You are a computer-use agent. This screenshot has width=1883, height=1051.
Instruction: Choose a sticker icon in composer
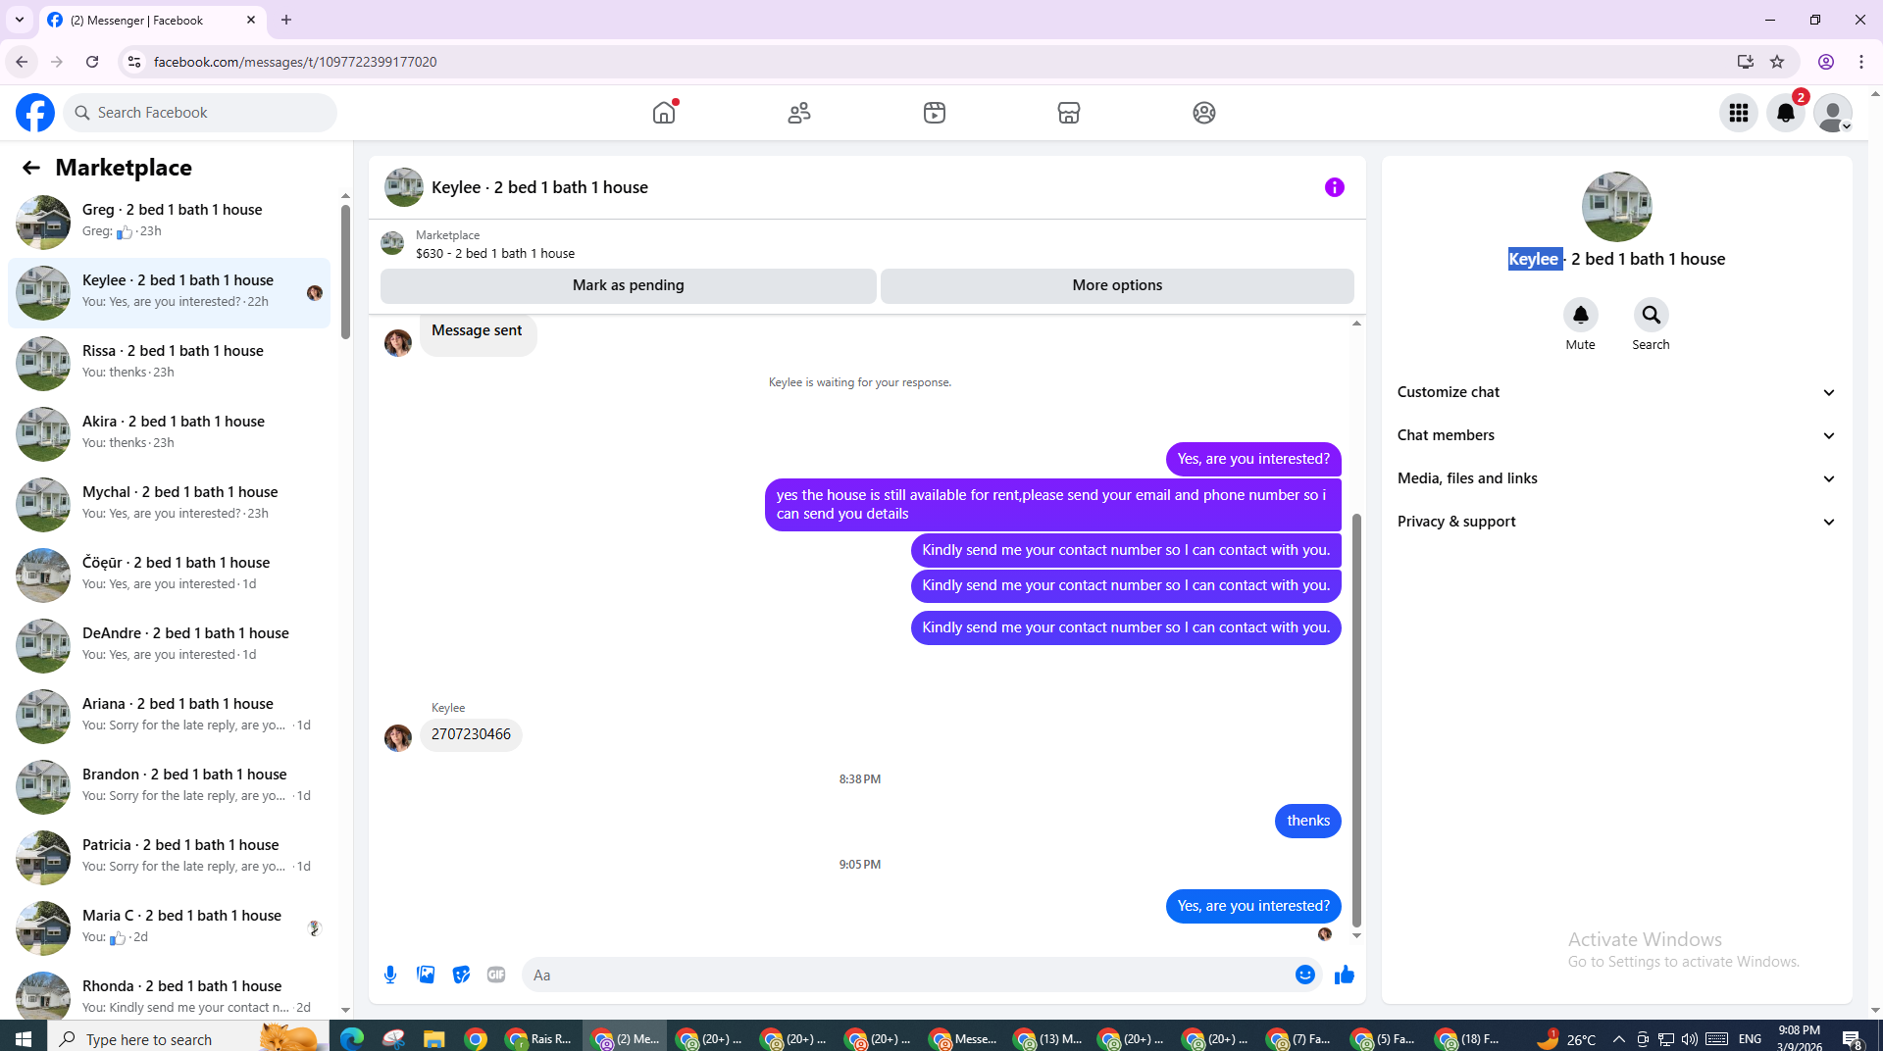click(x=461, y=975)
